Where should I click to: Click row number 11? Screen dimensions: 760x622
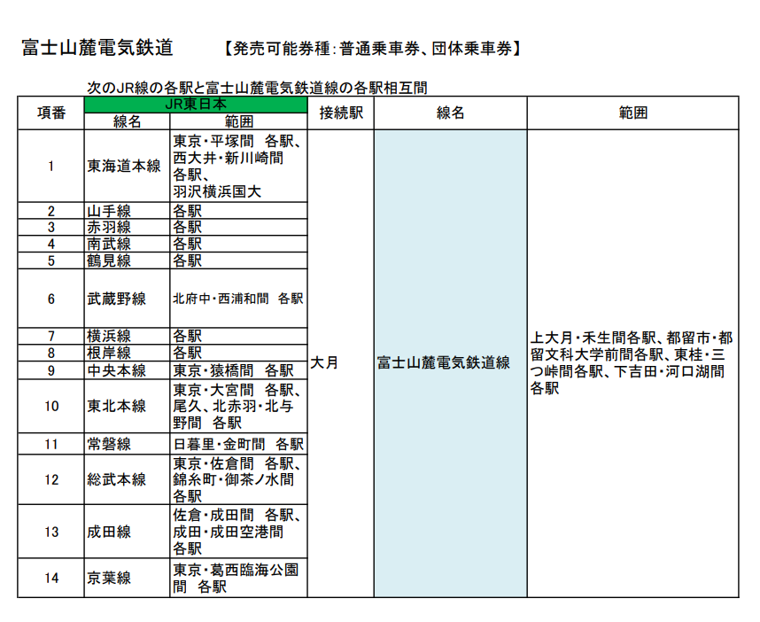[x=50, y=444]
